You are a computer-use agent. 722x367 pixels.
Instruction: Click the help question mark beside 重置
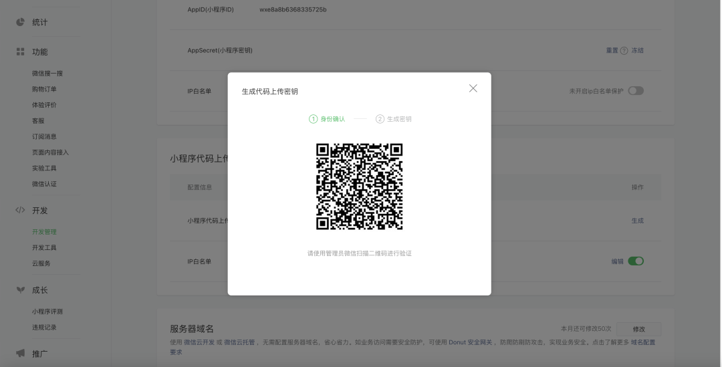point(624,51)
